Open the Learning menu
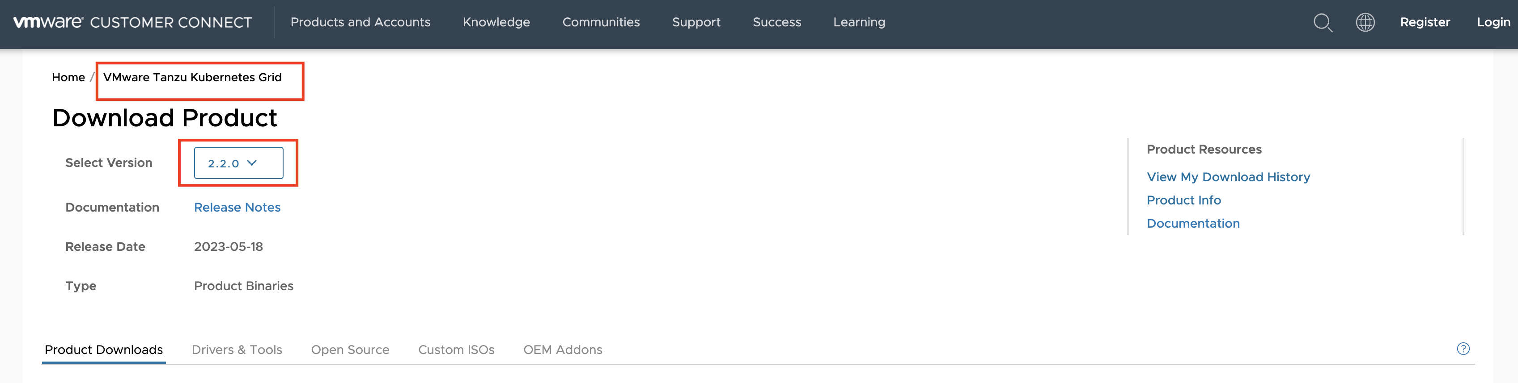The image size is (1518, 383). pos(859,22)
